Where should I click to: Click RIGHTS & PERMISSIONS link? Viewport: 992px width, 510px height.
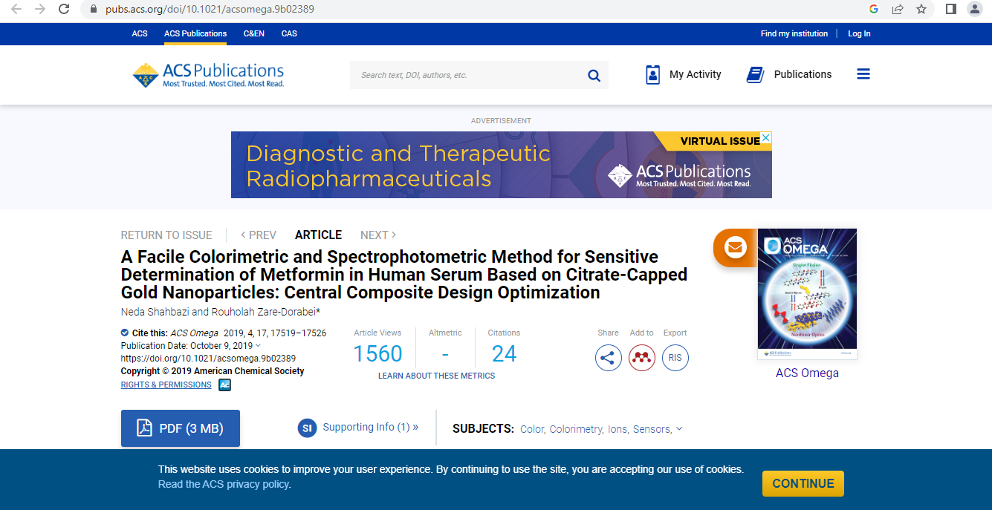166,385
